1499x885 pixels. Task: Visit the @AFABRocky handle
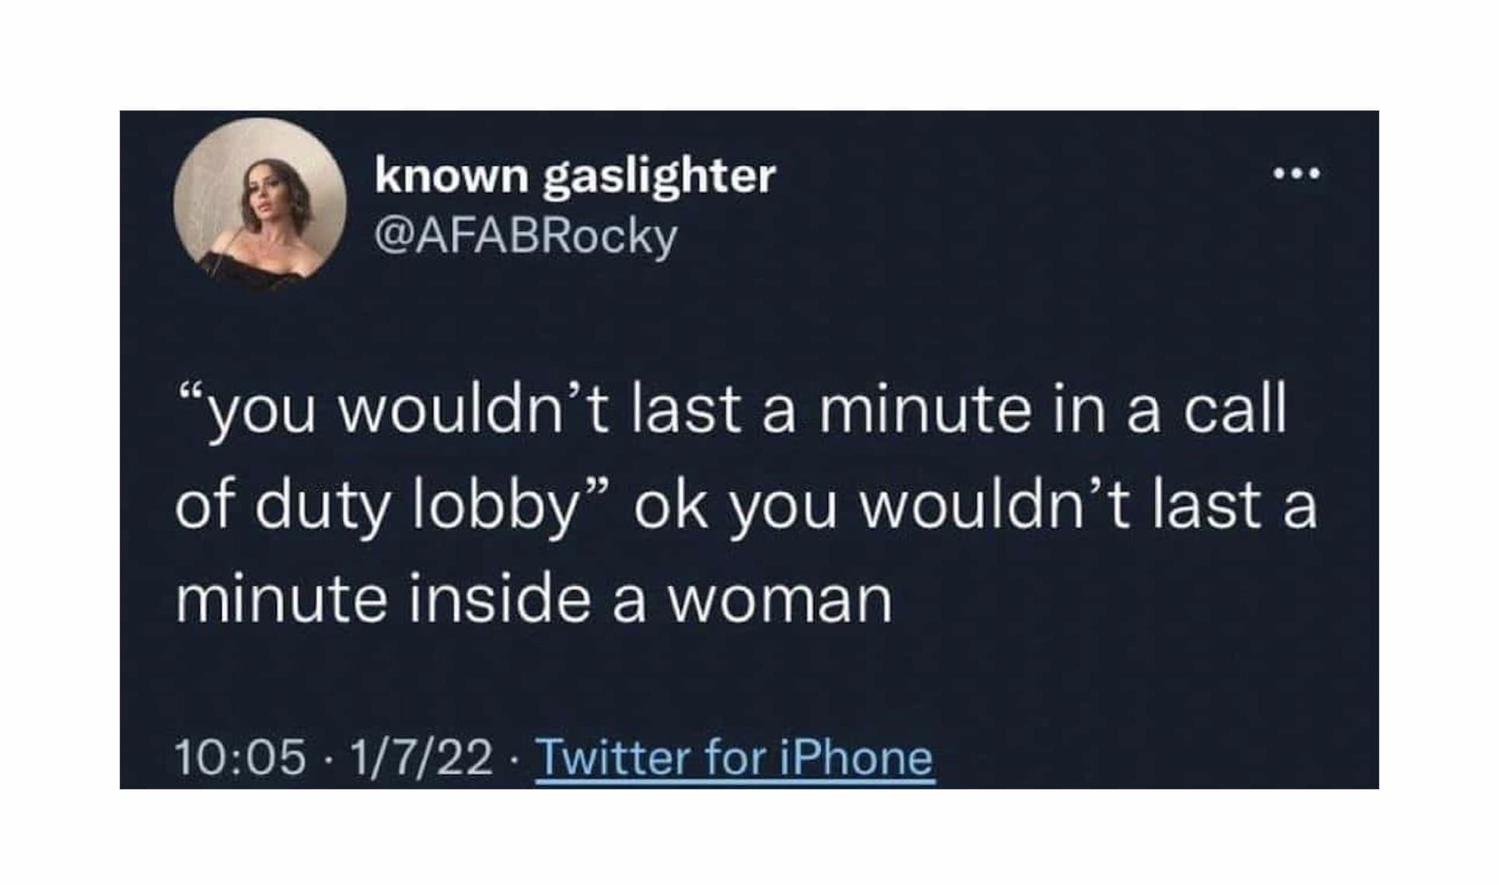(526, 236)
